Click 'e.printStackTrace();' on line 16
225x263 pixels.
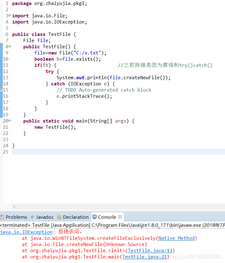pos(84,96)
